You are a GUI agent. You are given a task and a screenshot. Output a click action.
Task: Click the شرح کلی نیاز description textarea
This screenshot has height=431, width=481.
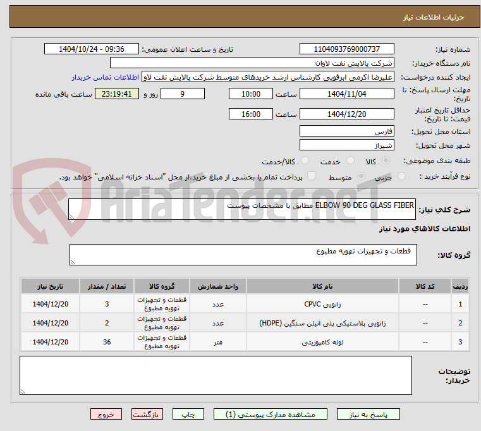(241, 209)
